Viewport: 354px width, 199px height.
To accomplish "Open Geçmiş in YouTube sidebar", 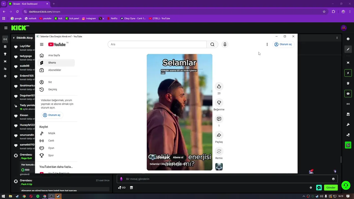I will click(x=56, y=90).
